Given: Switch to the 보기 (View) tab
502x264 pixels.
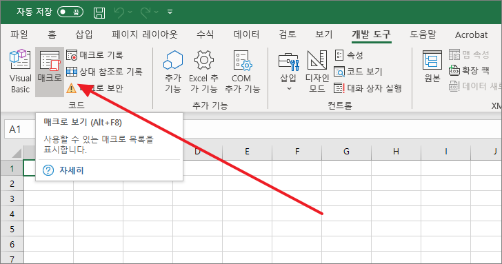Looking at the screenshot, I should point(324,34).
